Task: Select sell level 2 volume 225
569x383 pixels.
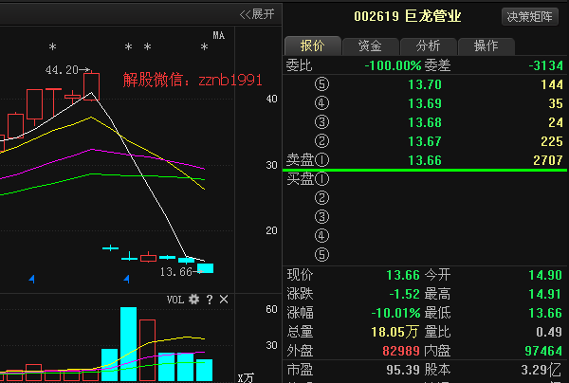Action: click(552, 141)
